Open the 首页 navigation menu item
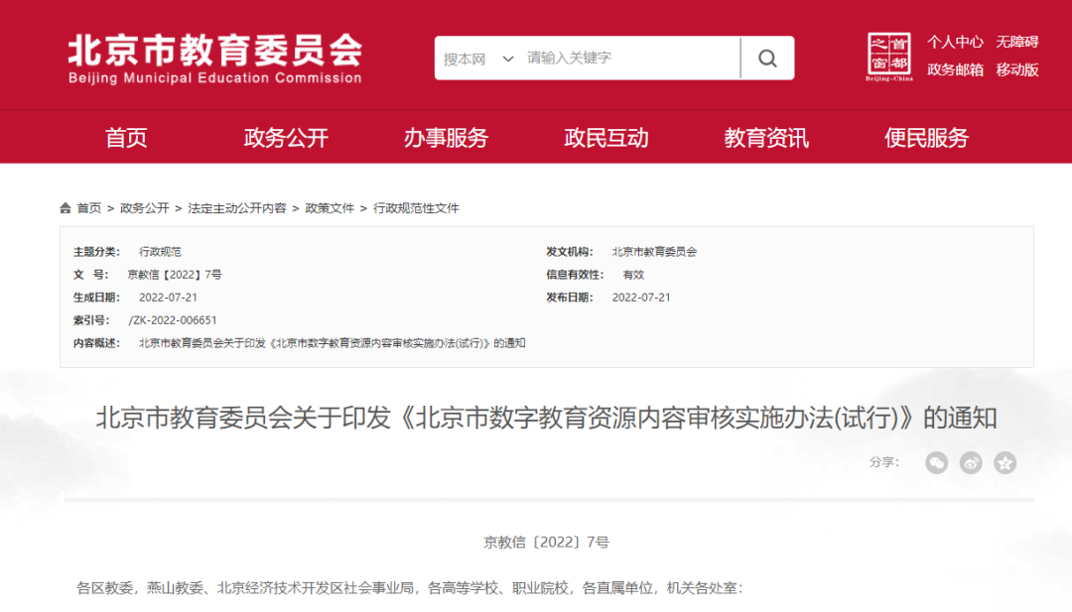1072x612 pixels. [x=126, y=138]
